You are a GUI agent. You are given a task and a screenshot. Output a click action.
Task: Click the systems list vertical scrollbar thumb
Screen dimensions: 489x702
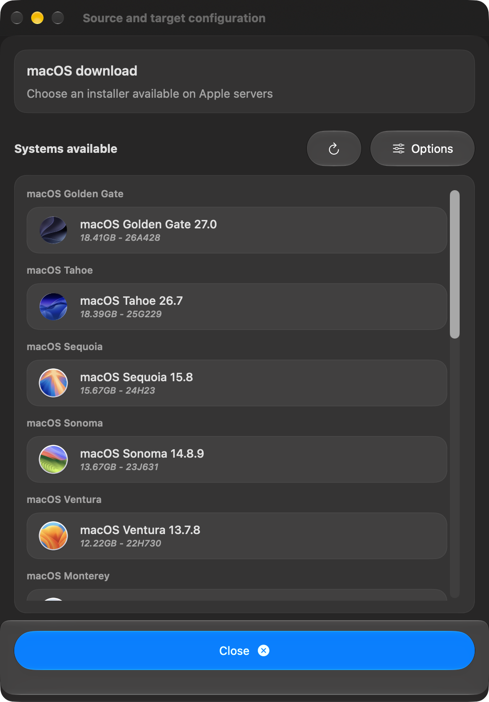click(x=454, y=264)
